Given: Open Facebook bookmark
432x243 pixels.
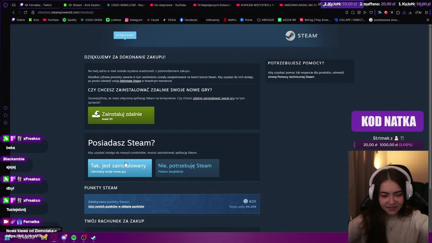Looking at the screenshot, I should coord(188,20).
